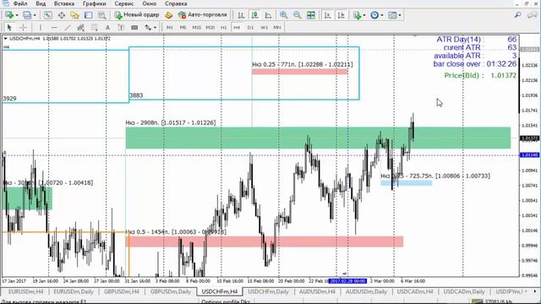Screen dimensions: 541x304
Task: Select the Text Label tool
Action: (121, 27)
